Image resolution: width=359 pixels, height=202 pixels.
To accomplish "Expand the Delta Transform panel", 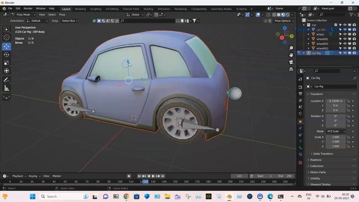I will coord(323,154).
